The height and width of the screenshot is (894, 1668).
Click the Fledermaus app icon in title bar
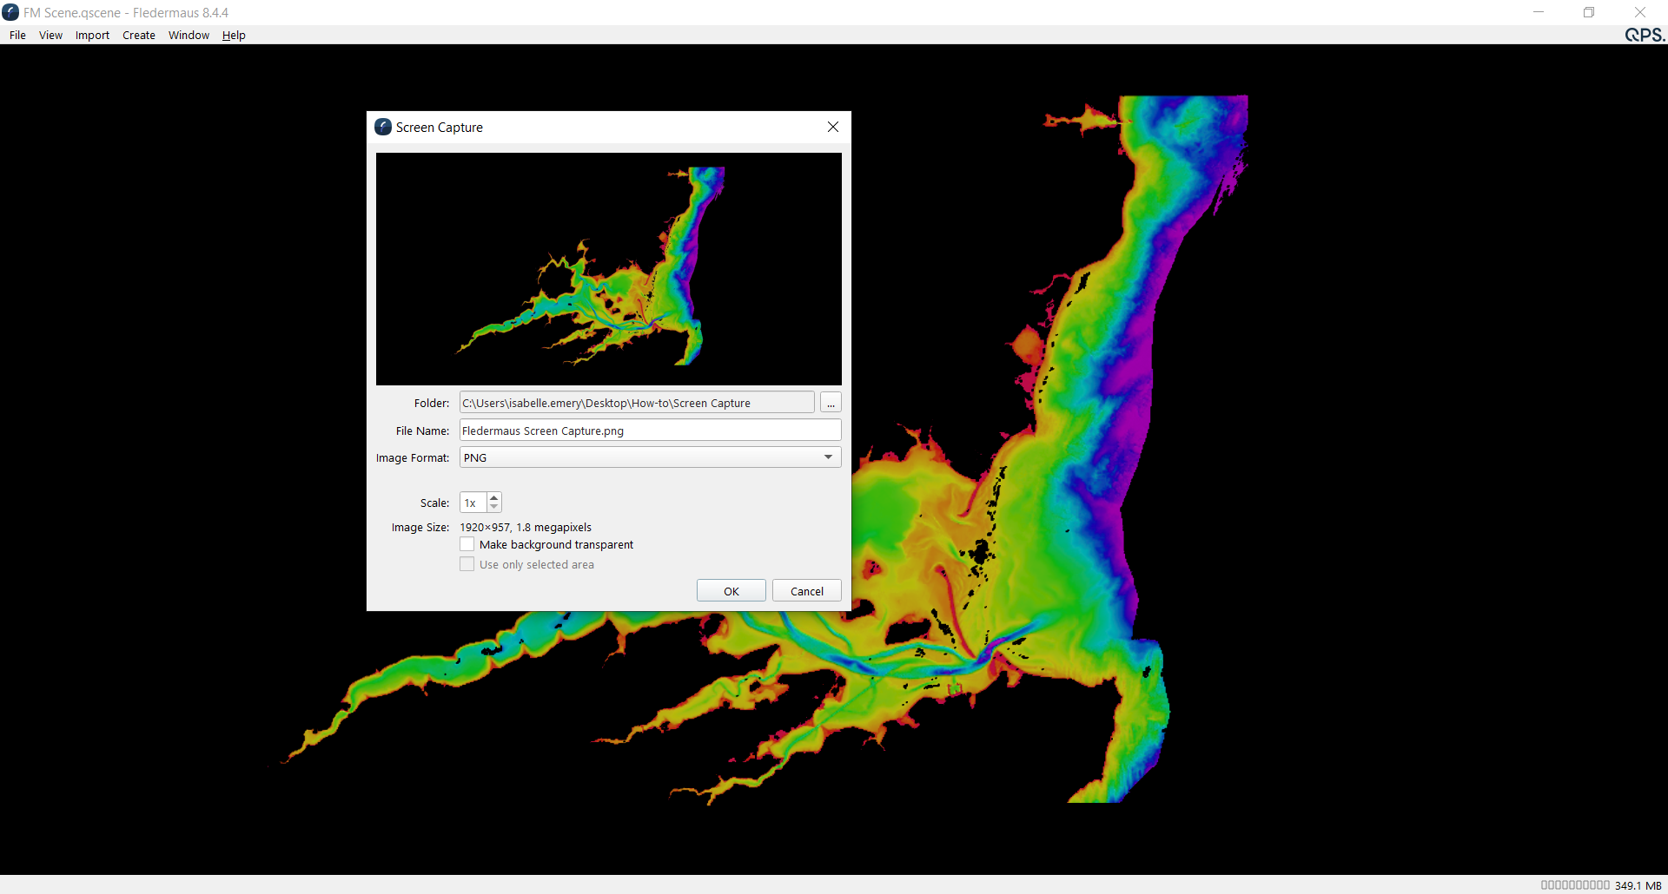[10, 12]
